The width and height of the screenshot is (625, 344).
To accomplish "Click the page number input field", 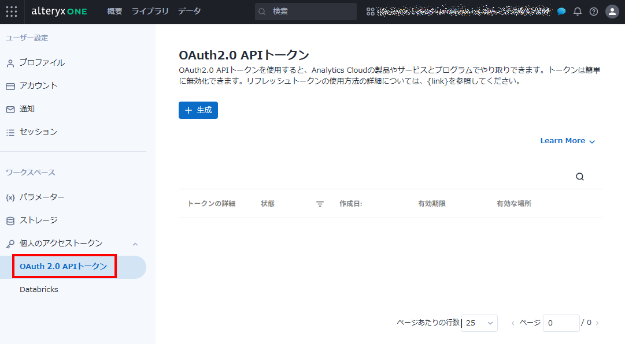I will 560,323.
